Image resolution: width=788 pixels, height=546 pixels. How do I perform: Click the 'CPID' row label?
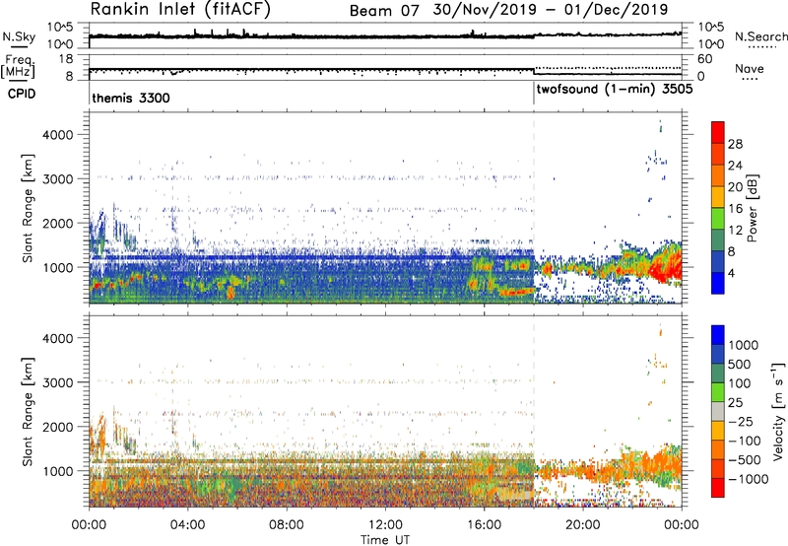[22, 94]
